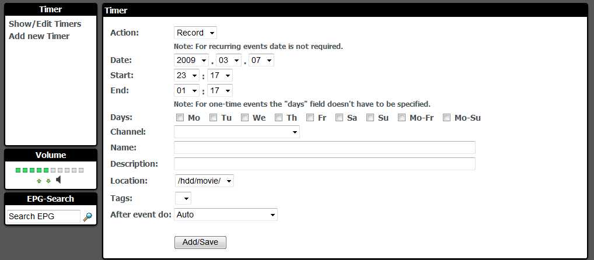The height and width of the screenshot is (260, 594).
Task: Toggle the Mo-Su checkbox
Action: point(446,118)
